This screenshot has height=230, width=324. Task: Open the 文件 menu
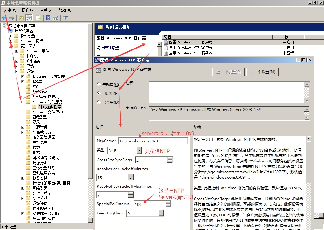[10, 10]
